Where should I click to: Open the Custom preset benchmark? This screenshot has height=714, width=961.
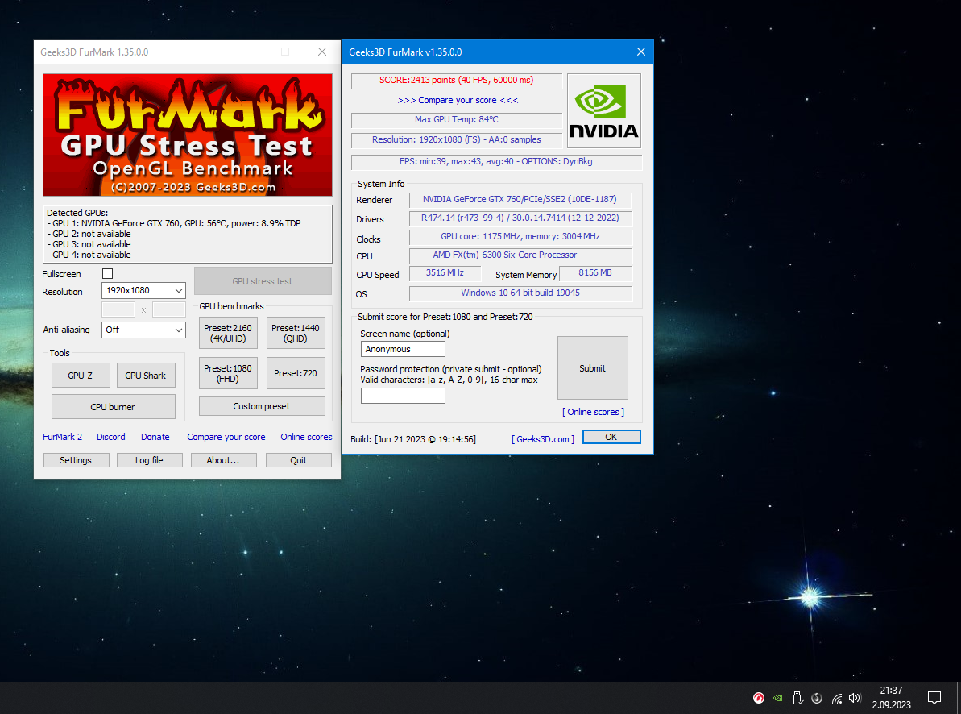[262, 406]
